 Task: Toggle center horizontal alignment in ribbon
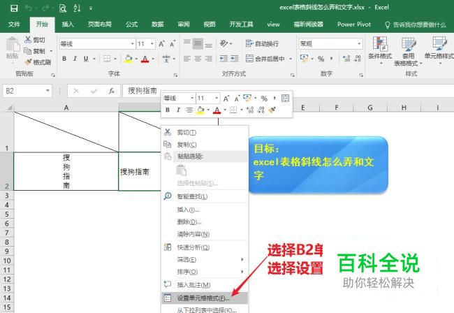click(198, 59)
